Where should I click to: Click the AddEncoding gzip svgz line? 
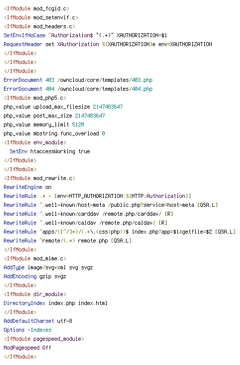click(x=35, y=276)
